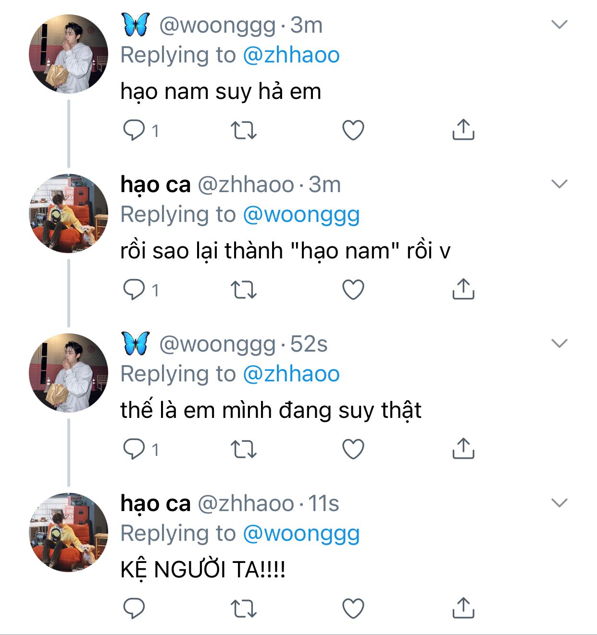Share the "hạo nam suy hả em" tweet
The image size is (597, 635).
pyautogui.click(x=463, y=130)
